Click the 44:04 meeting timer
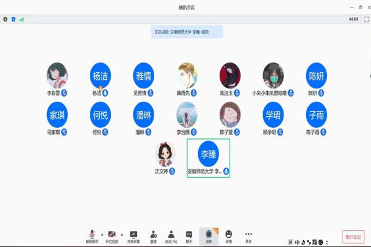This screenshot has height=247, width=371. (x=353, y=19)
